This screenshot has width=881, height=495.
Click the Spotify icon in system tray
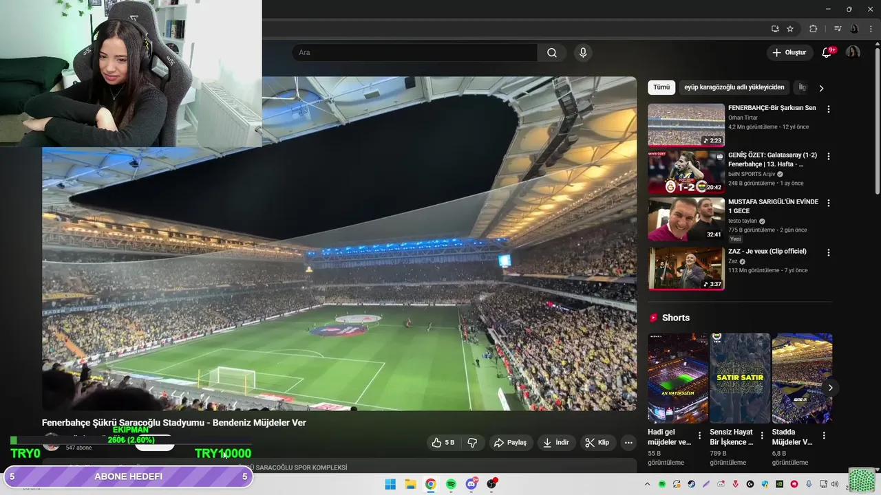(662, 484)
